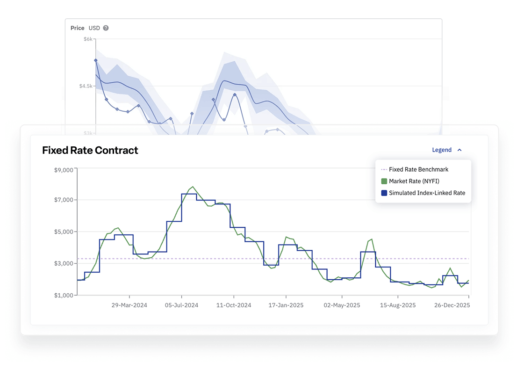Click the $6k label on price chart
The height and width of the screenshot is (391, 531).
pyautogui.click(x=88, y=39)
